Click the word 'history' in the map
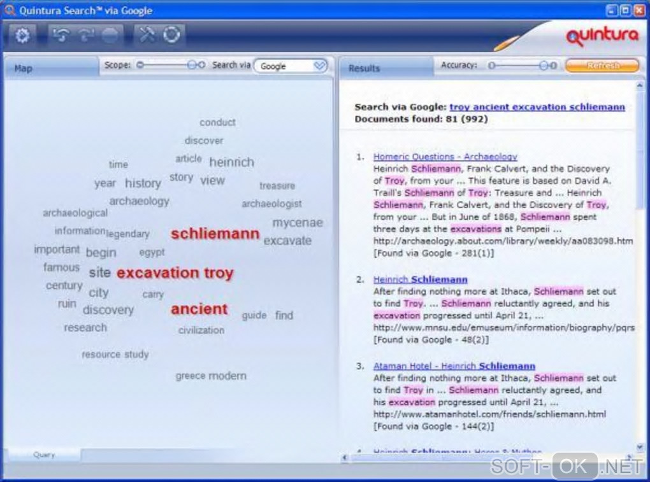This screenshot has width=650, height=482. coord(143,183)
